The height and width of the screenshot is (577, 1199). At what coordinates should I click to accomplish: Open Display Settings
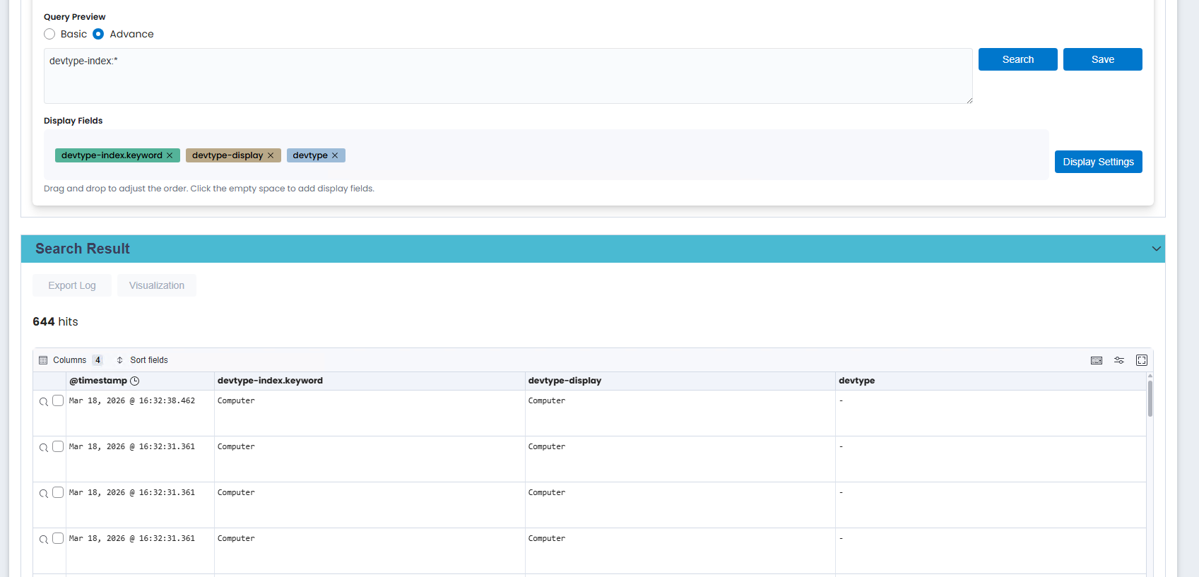1099,162
